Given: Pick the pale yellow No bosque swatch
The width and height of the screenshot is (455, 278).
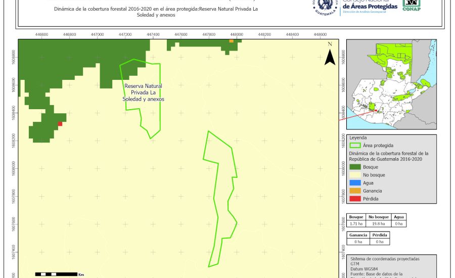Looking at the screenshot, I should click(356, 175).
